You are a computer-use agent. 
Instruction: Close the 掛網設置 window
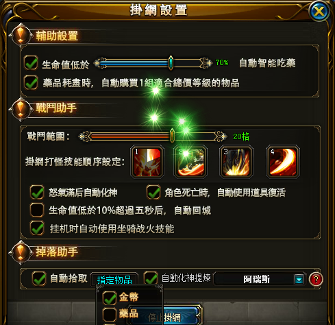click(319, 11)
